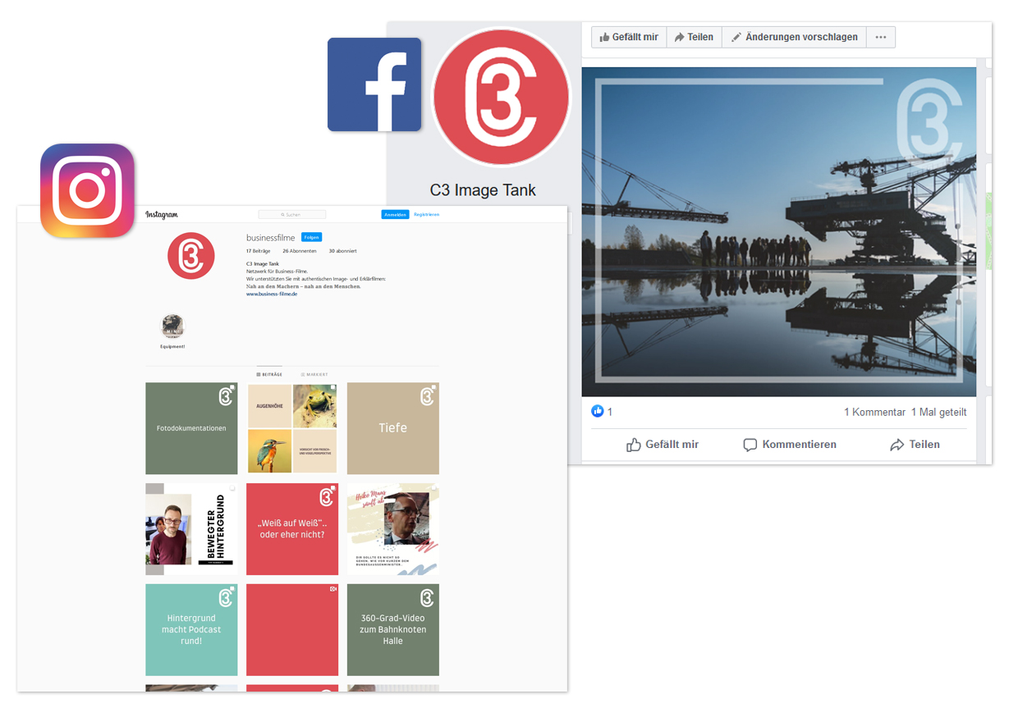Follow businessfilme with the Folgen button
The width and height of the screenshot is (1018, 717).
click(311, 237)
